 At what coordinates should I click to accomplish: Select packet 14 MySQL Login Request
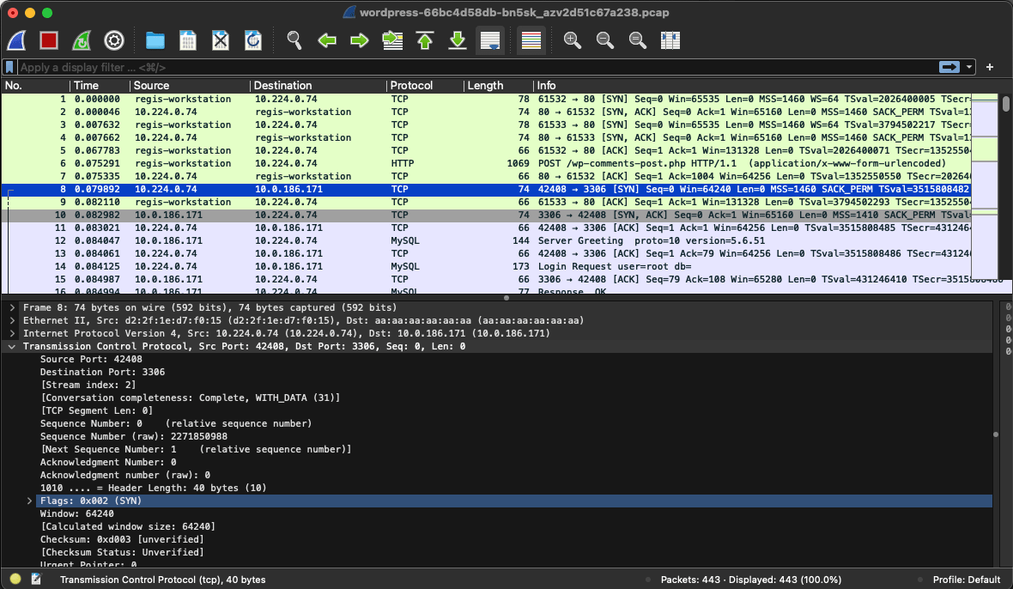click(x=486, y=266)
